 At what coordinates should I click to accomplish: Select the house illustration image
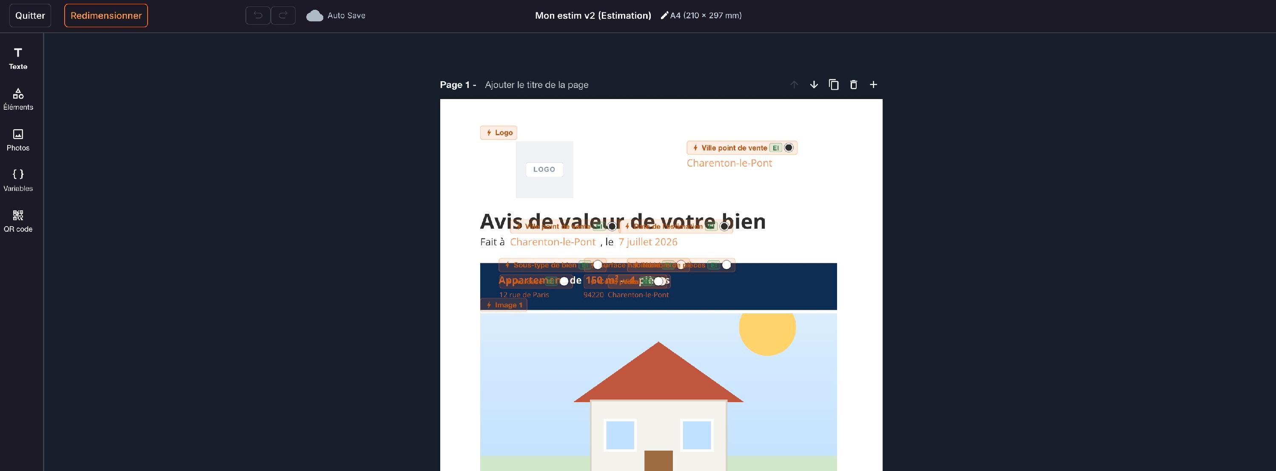658,392
